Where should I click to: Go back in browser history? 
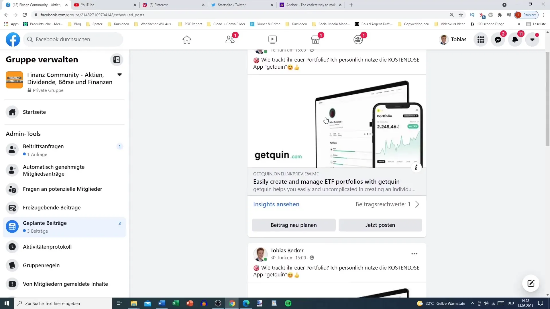pyautogui.click(x=6, y=15)
